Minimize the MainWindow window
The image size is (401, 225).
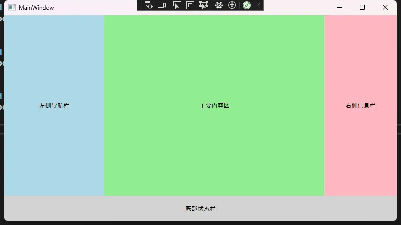coord(339,7)
